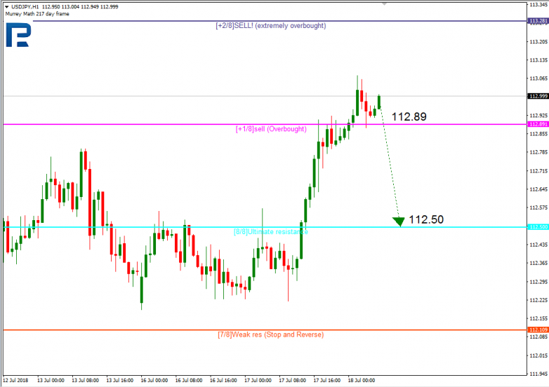Open the dropdown arrow beside USDJPY,H1

(6, 6)
